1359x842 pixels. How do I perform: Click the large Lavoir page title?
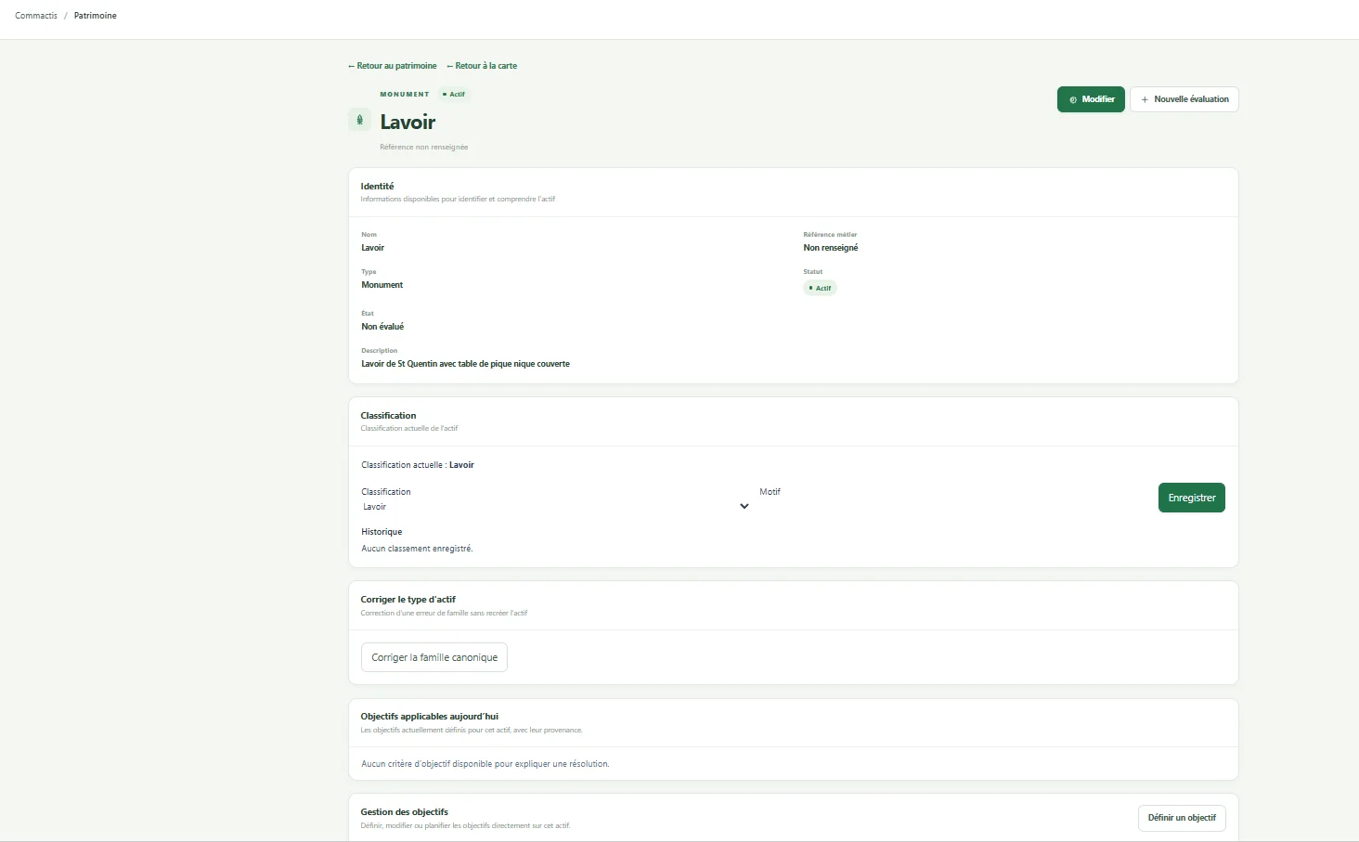click(408, 122)
